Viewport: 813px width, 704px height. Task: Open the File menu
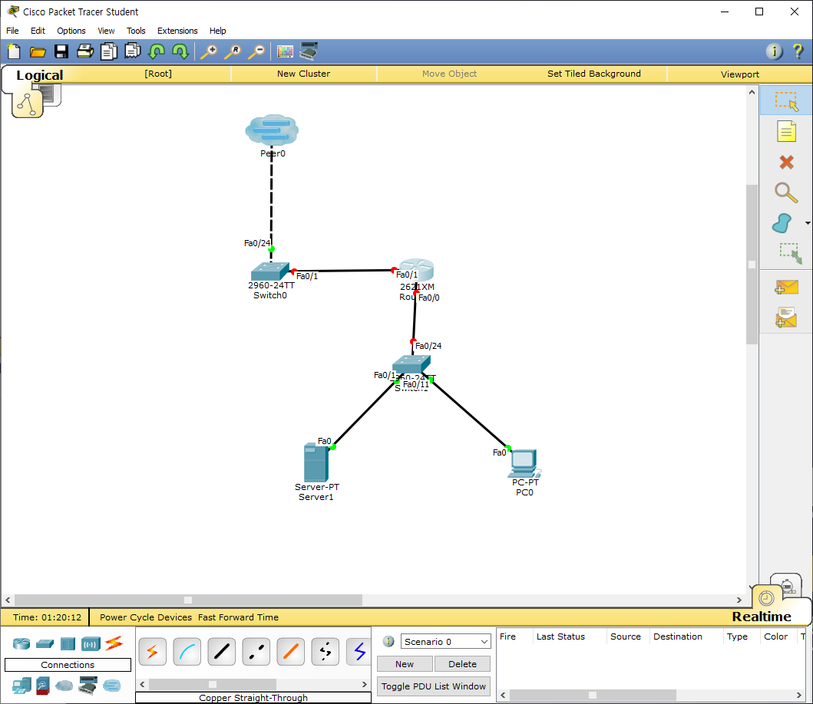point(12,31)
